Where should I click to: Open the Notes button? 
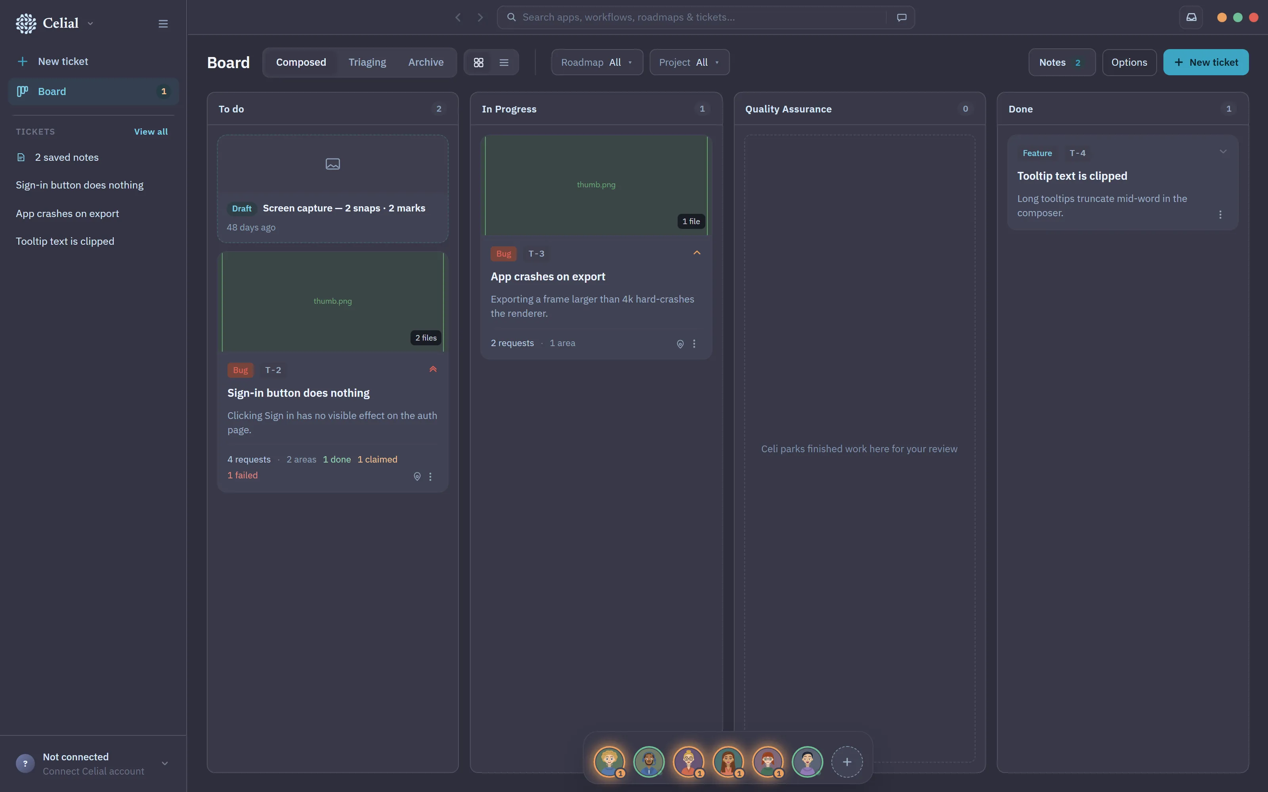coord(1062,62)
